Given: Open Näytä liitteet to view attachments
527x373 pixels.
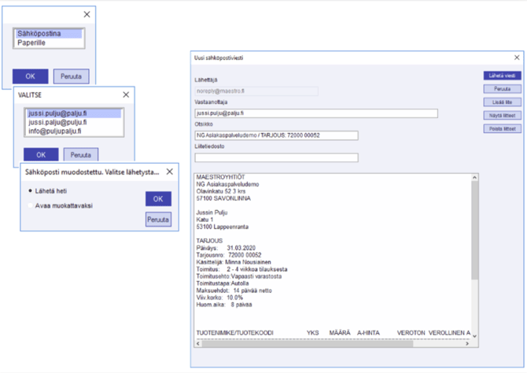Looking at the screenshot, I should [501, 115].
